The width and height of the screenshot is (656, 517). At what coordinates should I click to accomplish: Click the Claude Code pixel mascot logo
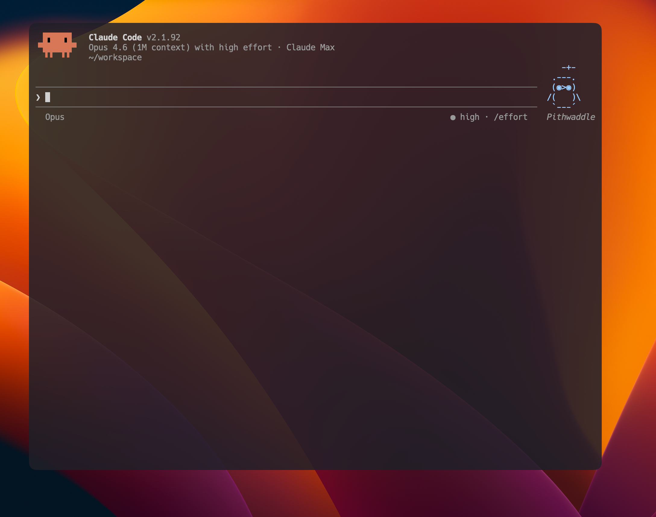(57, 45)
